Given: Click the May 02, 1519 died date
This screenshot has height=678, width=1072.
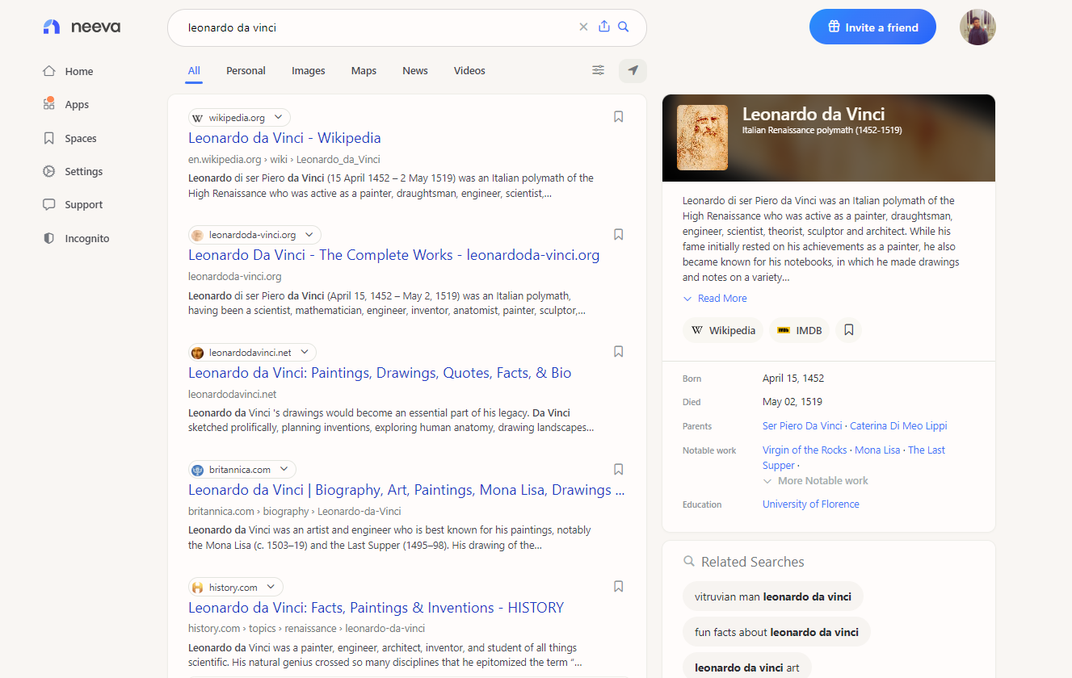Looking at the screenshot, I should (792, 401).
